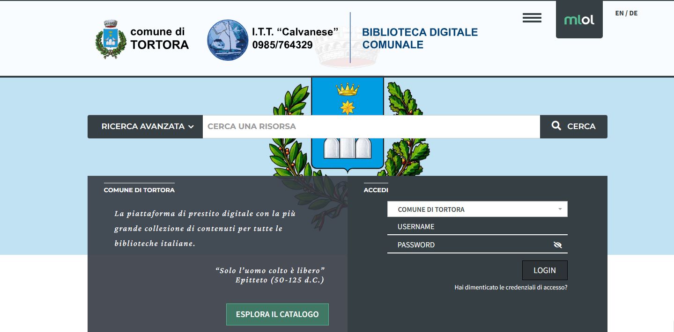Image resolution: width=674 pixels, height=332 pixels.
Task: Focus the Cerca una risorsa search field
Action: coord(371,127)
